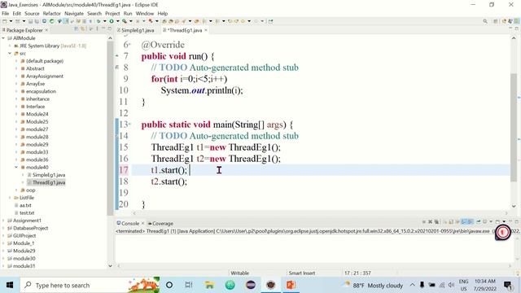Click the Search magnifier icon at top right

485,21
